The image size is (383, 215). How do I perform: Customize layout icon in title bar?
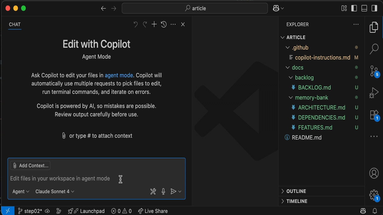click(x=344, y=8)
